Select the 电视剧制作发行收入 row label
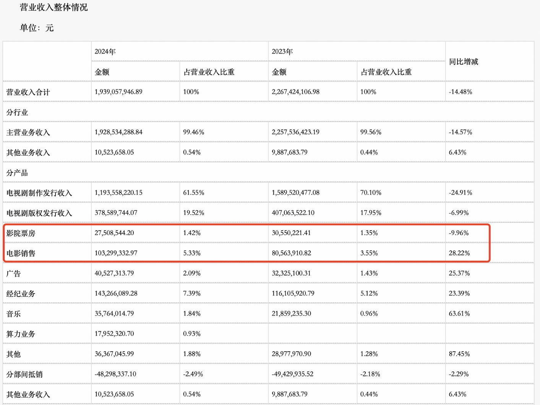This screenshot has width=540, height=405. click(x=38, y=192)
